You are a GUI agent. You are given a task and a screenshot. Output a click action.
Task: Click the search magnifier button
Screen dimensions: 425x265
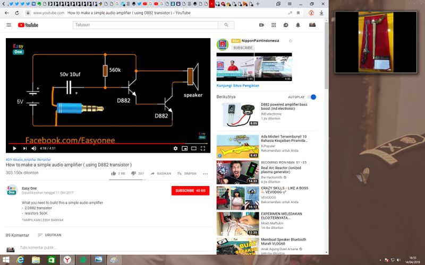tap(226, 25)
